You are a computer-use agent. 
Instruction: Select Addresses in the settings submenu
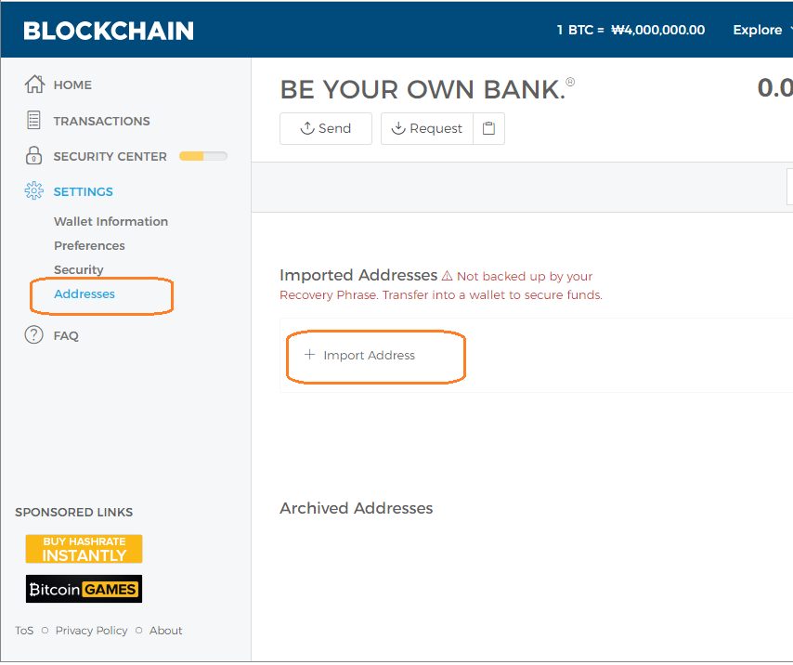[84, 293]
